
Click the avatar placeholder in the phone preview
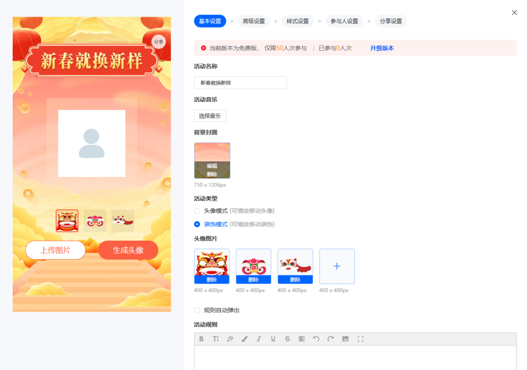coord(92,143)
